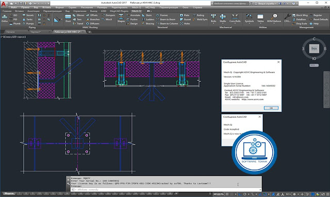This screenshot has height=197, width=330.
Task: Open the Ortho piping tool
Action: (x=5, y=19)
